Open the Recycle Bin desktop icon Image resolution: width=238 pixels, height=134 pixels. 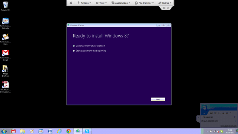coord(6,6)
